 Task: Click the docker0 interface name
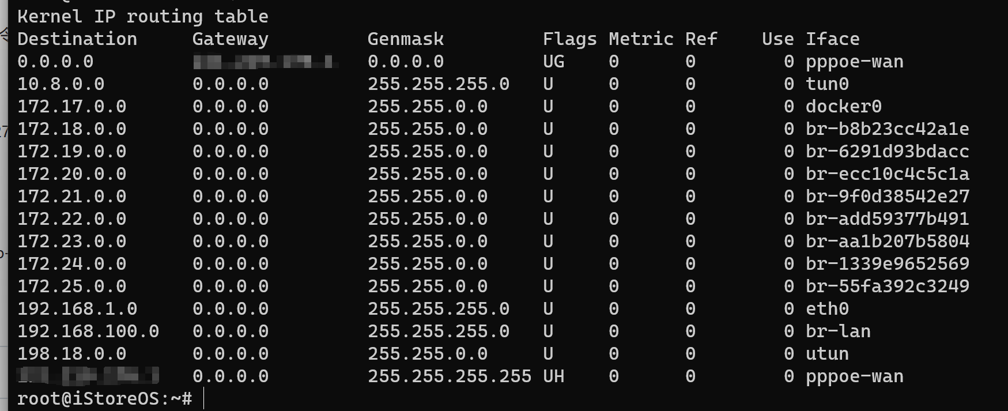(843, 106)
